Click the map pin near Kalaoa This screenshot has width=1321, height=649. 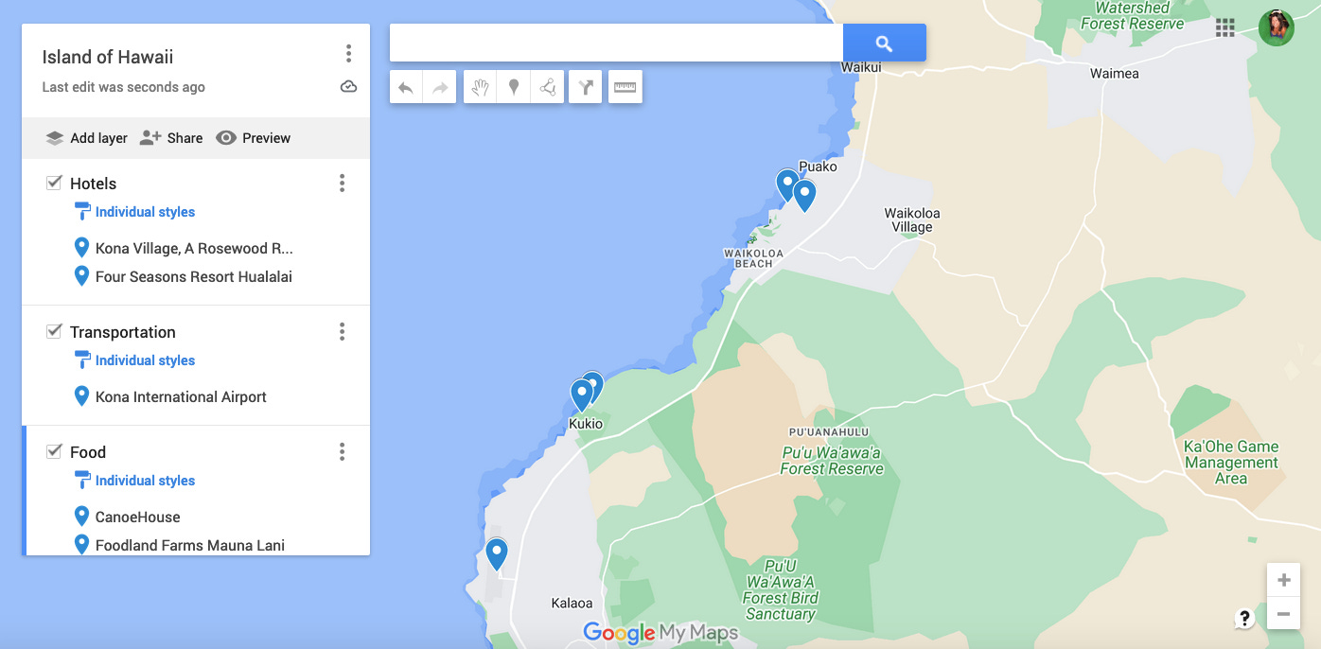click(497, 553)
